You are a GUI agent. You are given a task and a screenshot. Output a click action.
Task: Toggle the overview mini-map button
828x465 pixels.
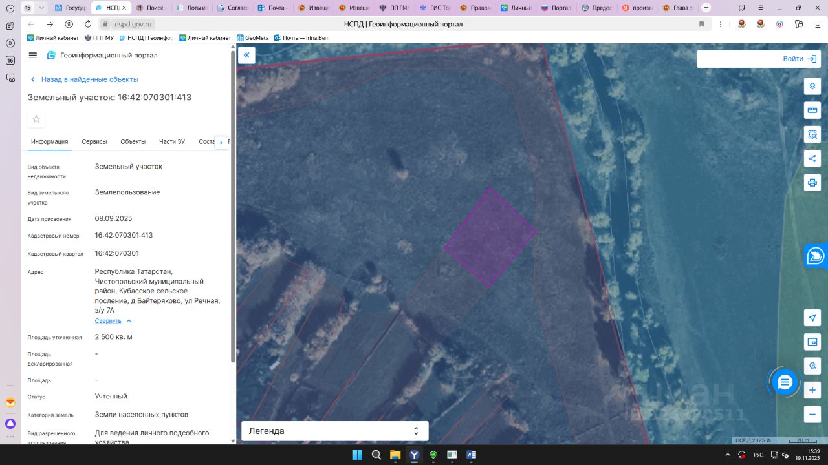click(x=812, y=342)
